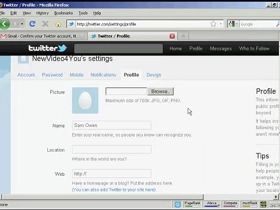
Task: Follow the add Twitter to your site link
Action: point(114,190)
